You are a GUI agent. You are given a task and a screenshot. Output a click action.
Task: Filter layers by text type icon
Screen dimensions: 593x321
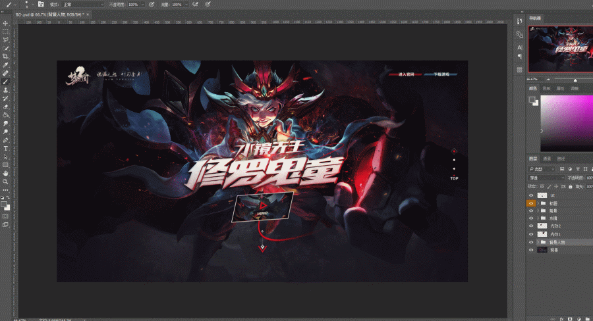coord(578,169)
